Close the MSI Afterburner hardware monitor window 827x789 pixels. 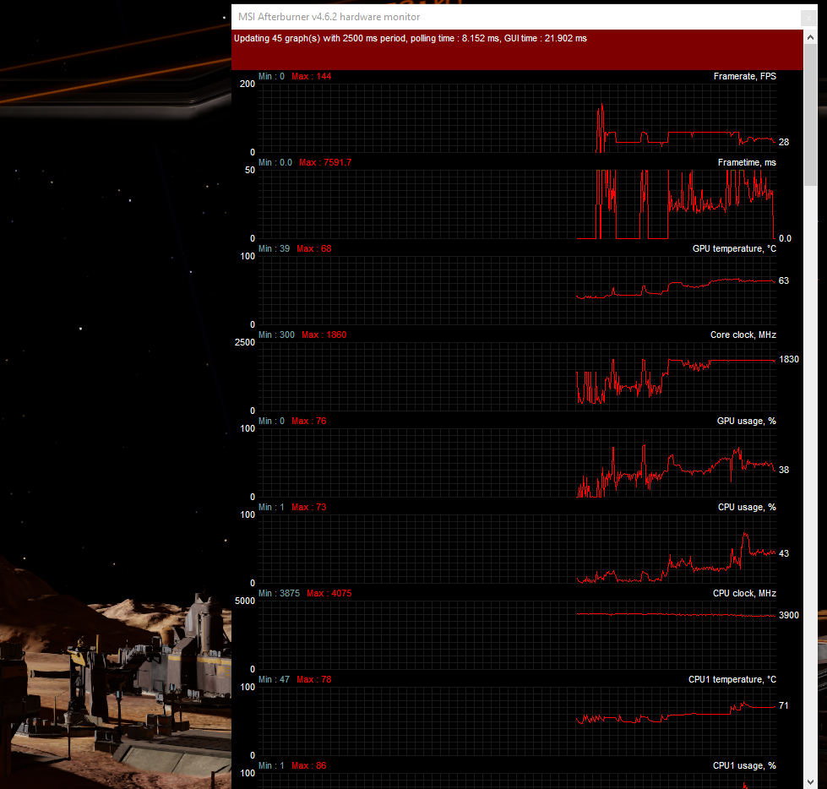808,18
